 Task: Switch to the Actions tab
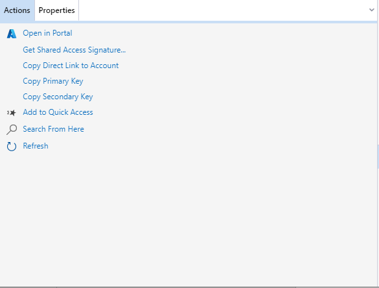(x=17, y=10)
